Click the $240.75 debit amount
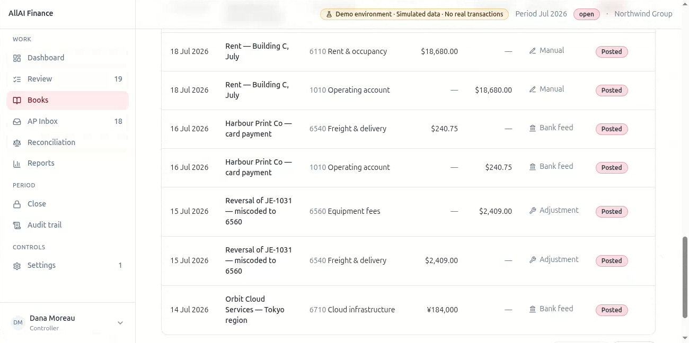This screenshot has height=343, width=689. (x=445, y=129)
